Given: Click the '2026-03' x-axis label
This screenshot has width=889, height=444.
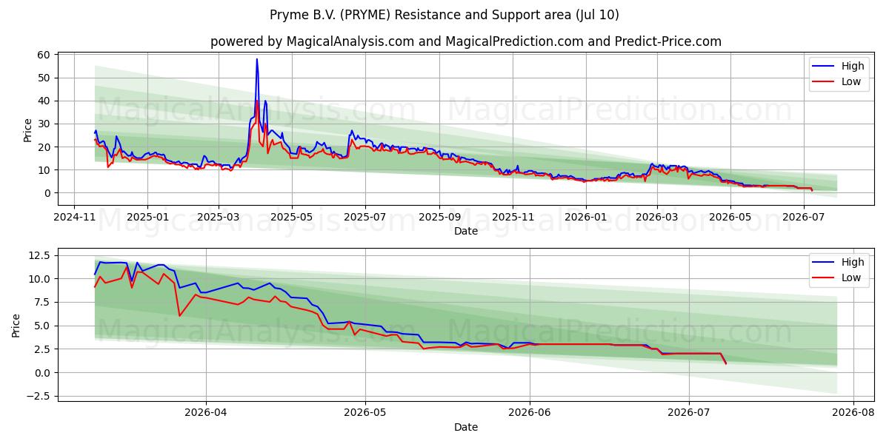Looking at the screenshot, I should [x=657, y=218].
